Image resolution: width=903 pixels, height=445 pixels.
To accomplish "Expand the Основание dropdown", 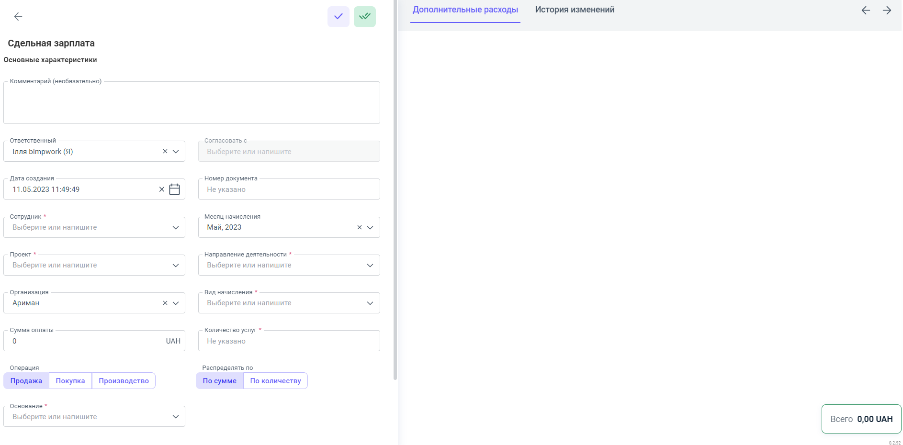I will 176,417.
